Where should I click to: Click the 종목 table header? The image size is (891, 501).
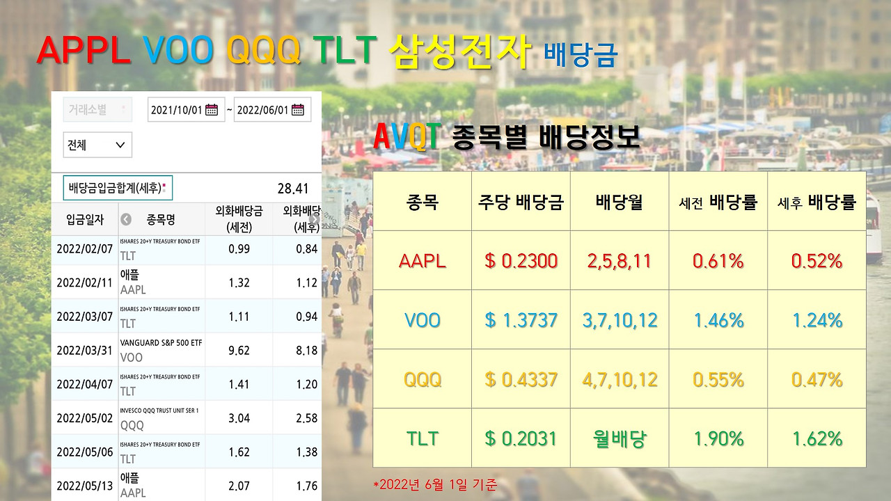point(423,202)
